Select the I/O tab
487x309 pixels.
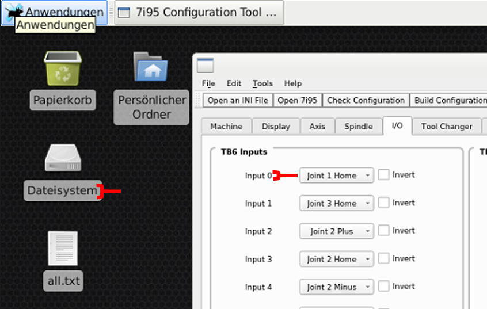click(x=397, y=125)
